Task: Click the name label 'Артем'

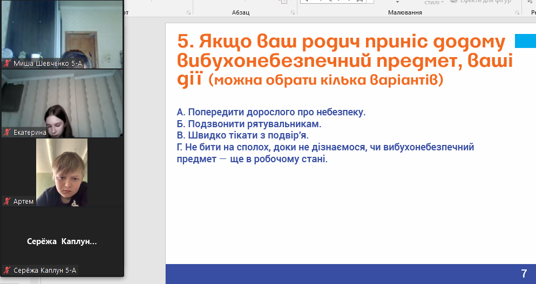Action: (23, 202)
